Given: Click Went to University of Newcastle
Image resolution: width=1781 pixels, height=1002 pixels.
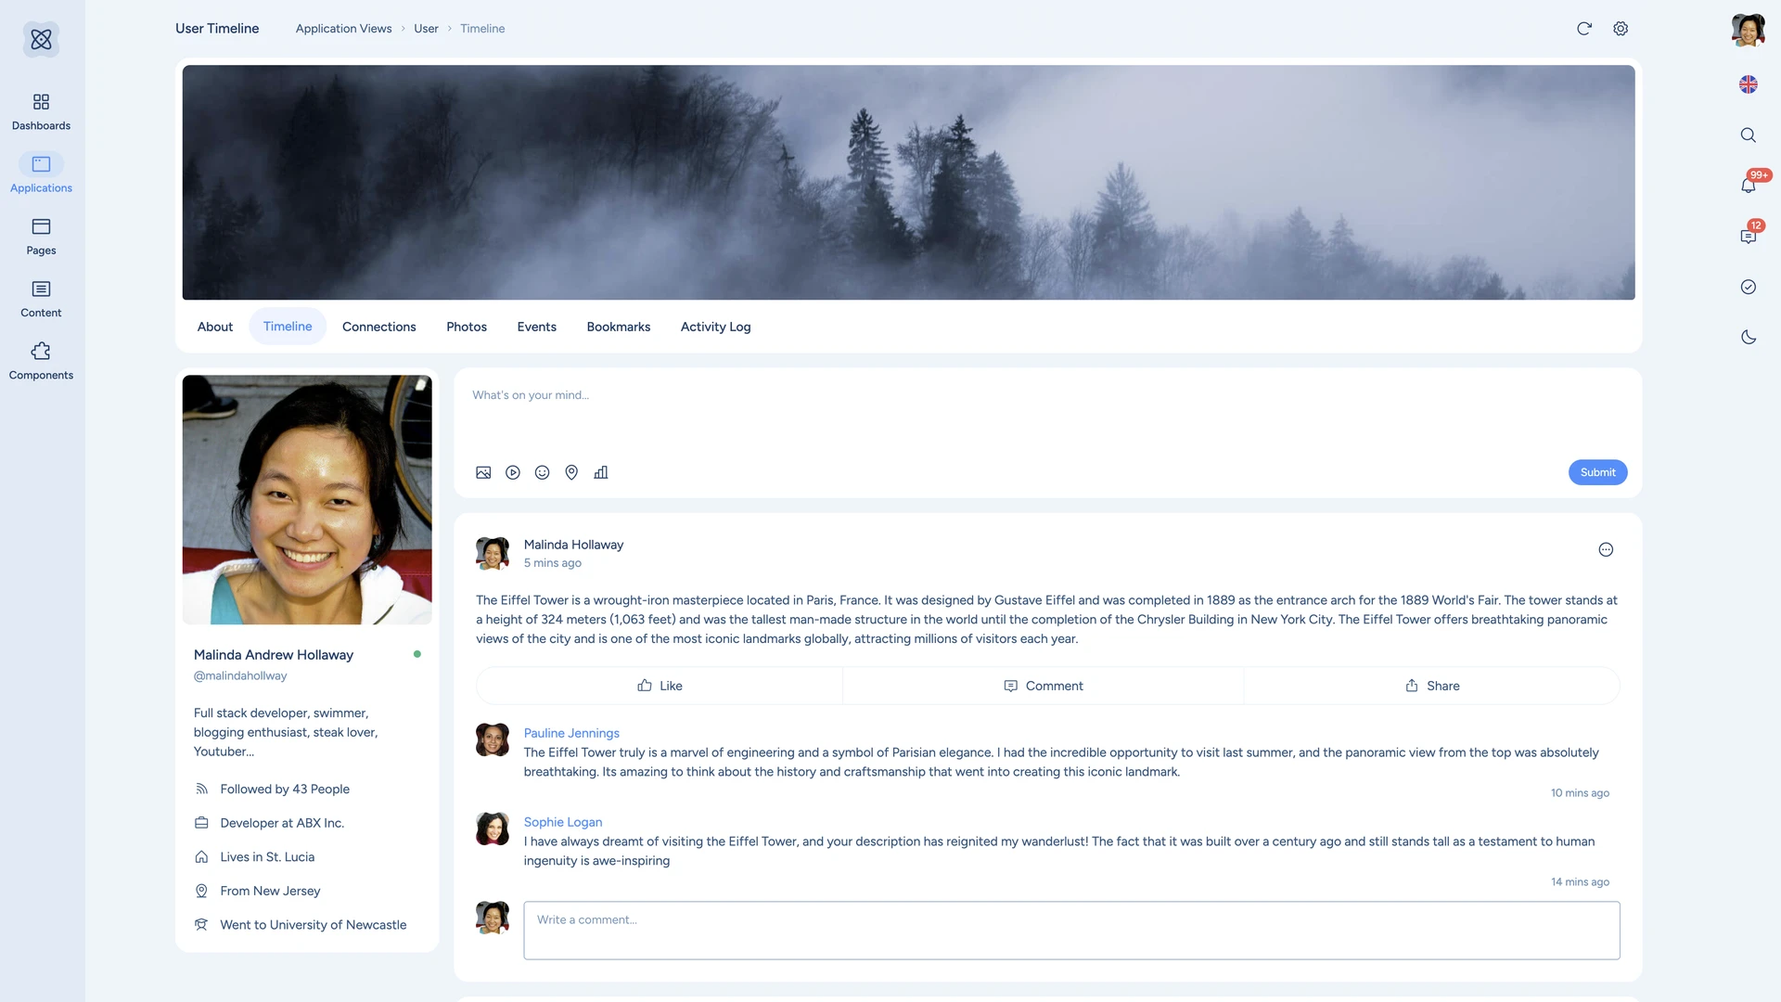Looking at the screenshot, I should tap(314, 925).
